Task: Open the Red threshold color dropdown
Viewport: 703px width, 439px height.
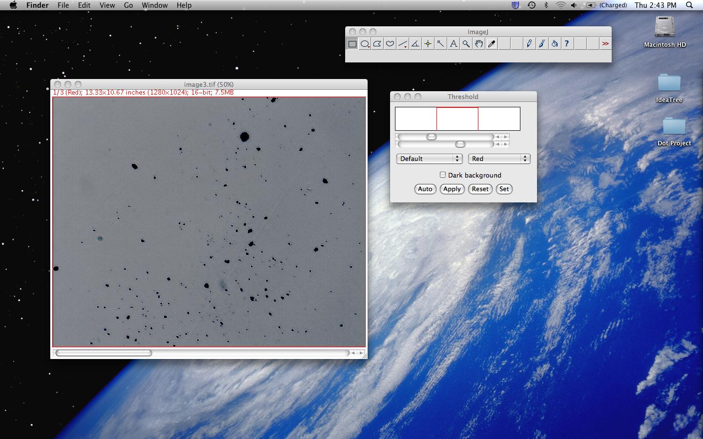Action: tap(499, 159)
